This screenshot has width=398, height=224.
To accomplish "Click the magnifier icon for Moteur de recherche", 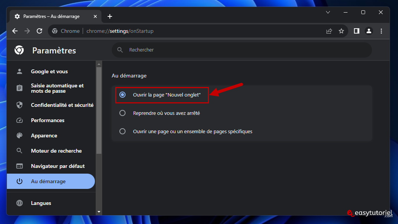I will (x=20, y=151).
